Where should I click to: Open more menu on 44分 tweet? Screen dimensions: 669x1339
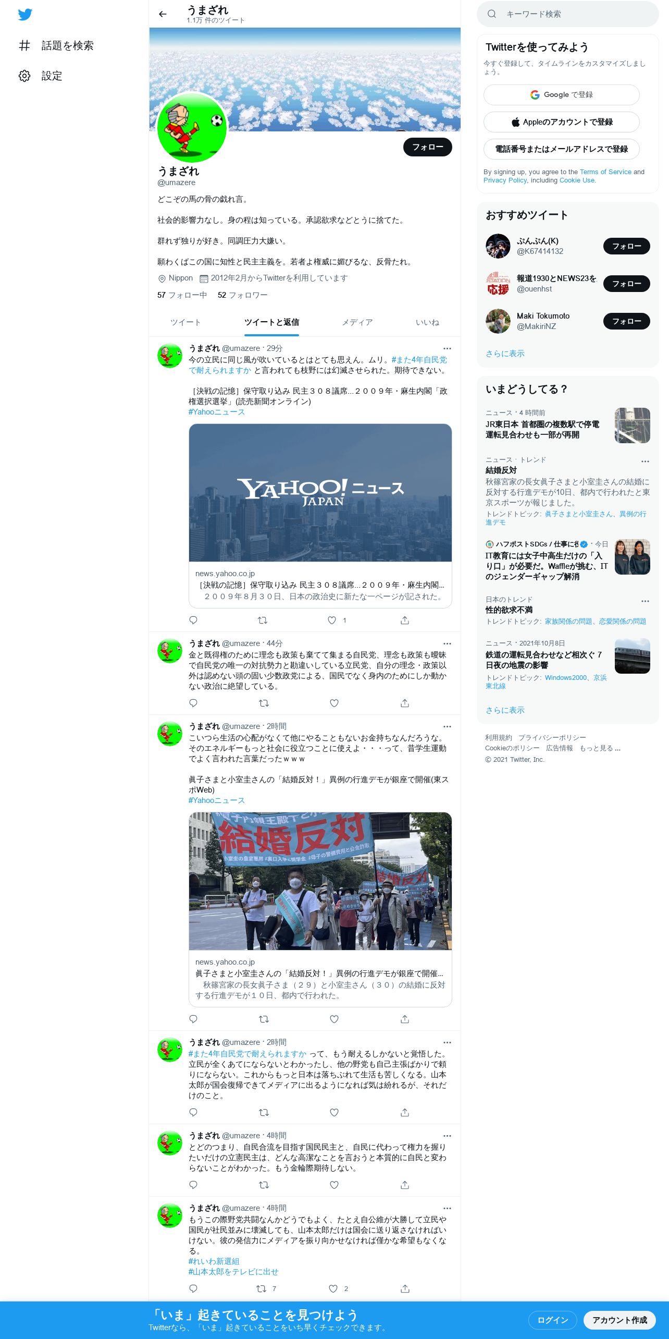447,643
